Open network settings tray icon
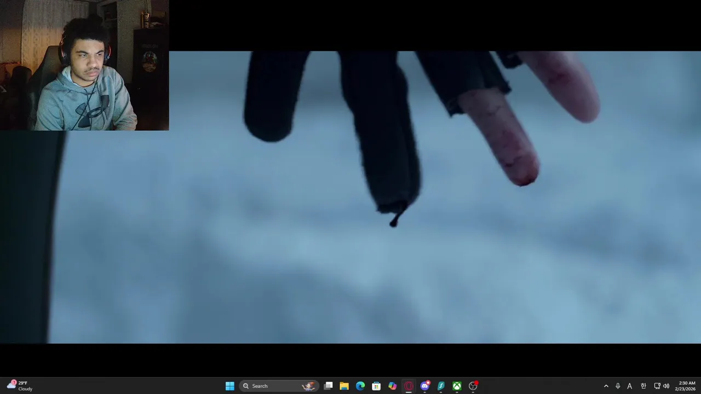This screenshot has height=394, width=701. tap(657, 386)
